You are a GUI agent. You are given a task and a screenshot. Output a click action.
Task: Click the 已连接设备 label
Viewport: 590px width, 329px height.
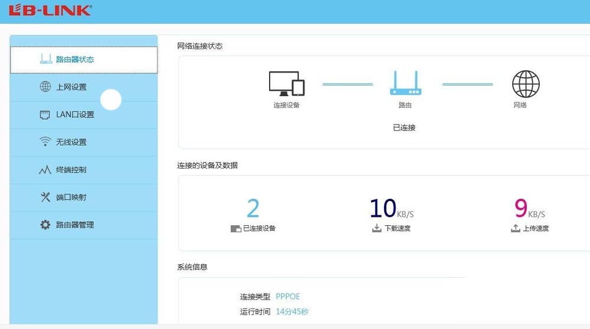259,228
